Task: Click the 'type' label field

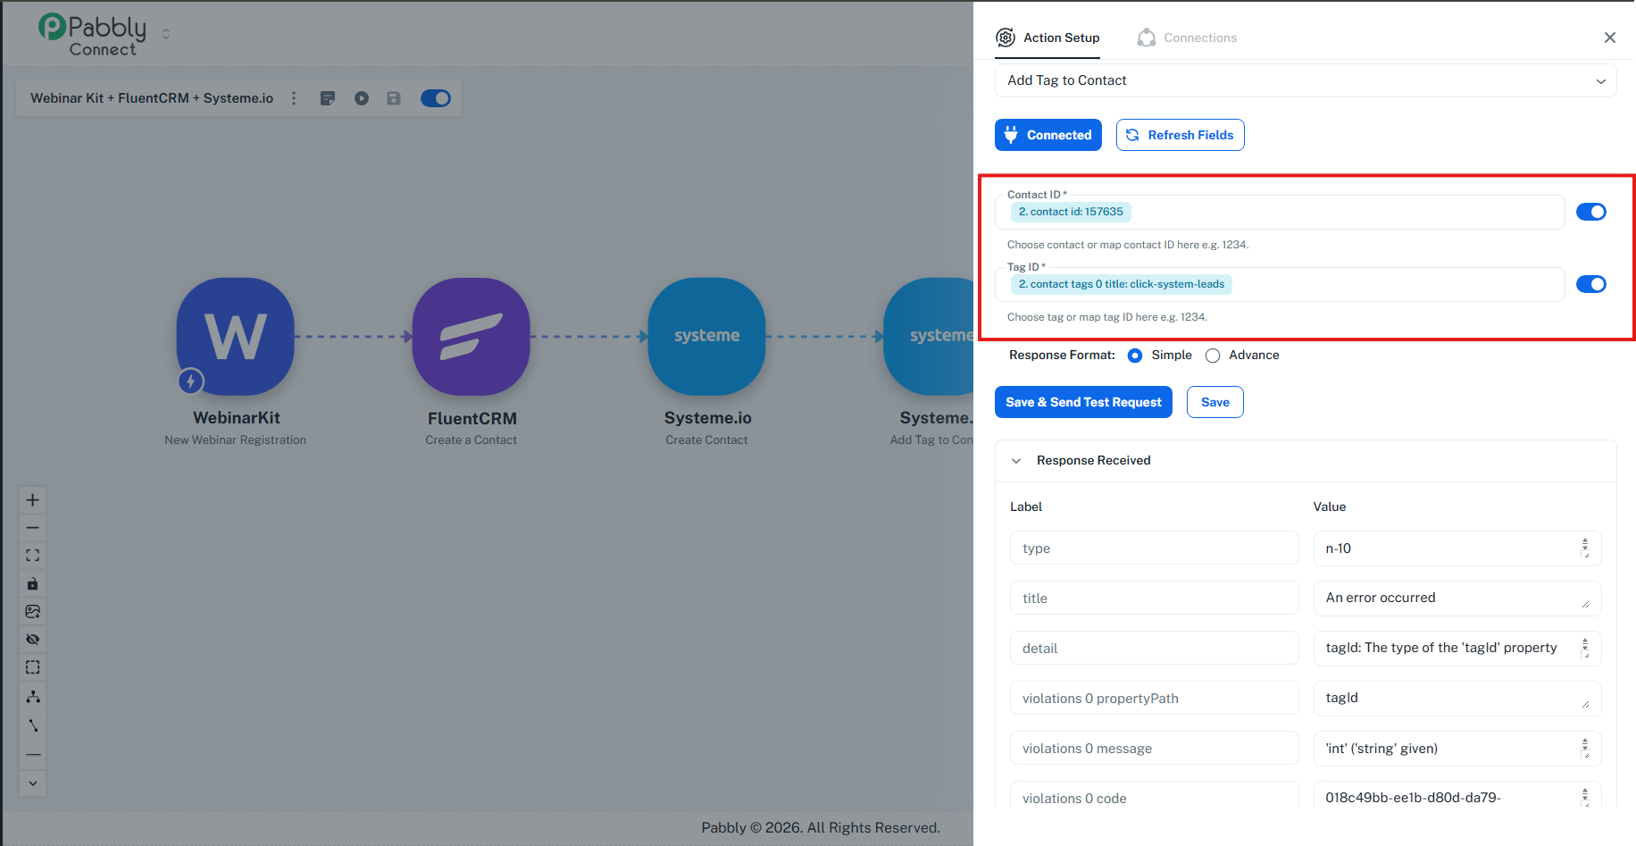Action: click(1155, 549)
